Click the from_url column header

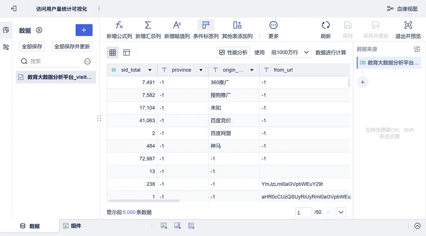click(305, 70)
